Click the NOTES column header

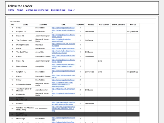coord(133,25)
